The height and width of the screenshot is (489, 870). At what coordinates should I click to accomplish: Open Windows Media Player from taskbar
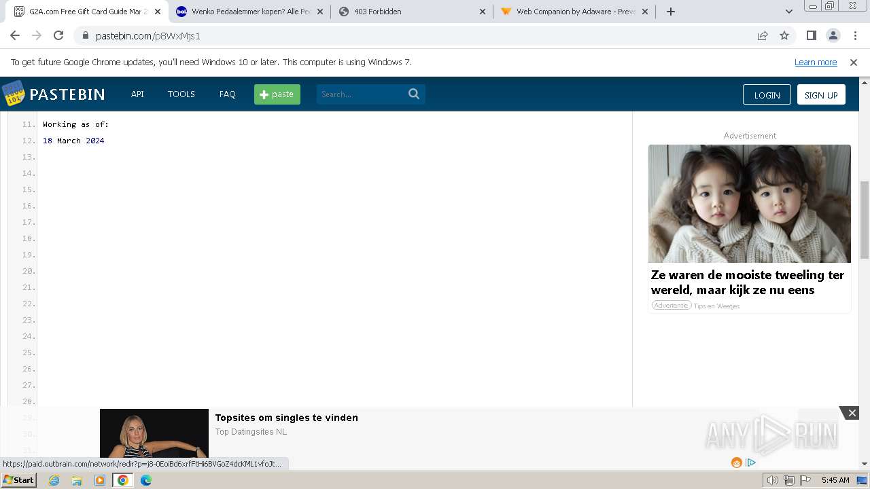coord(100,480)
